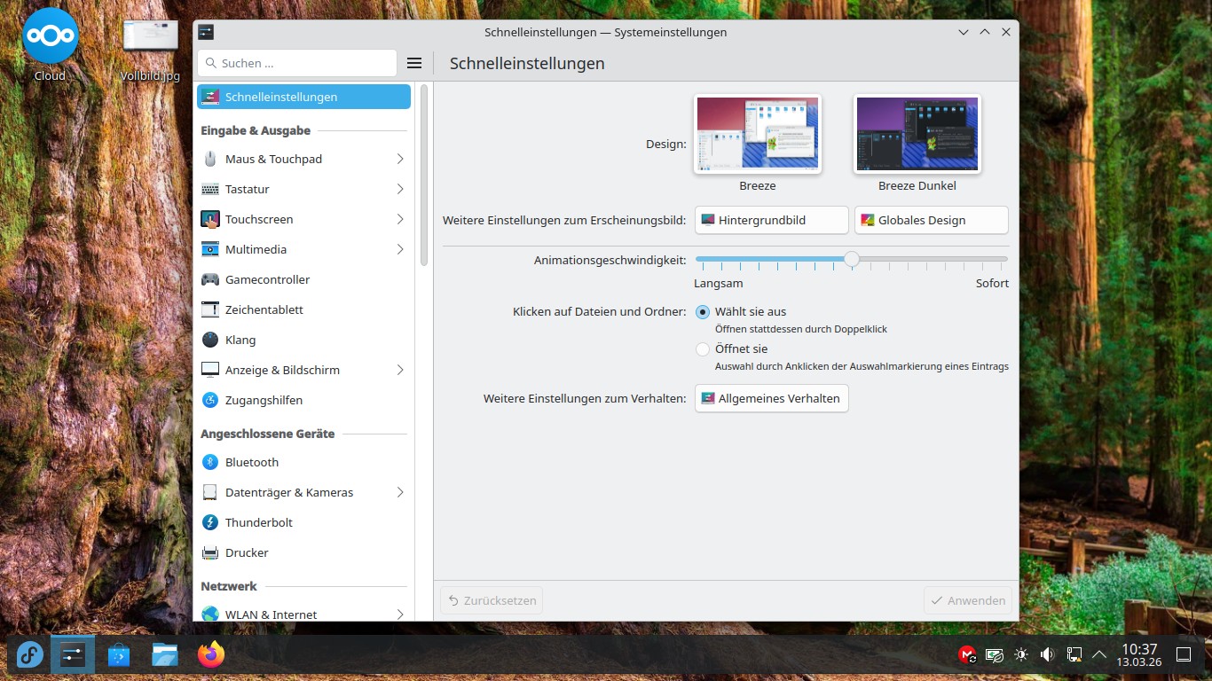Expand the Anzeige & Bildschirm chevron
1212x681 pixels.
[400, 370]
